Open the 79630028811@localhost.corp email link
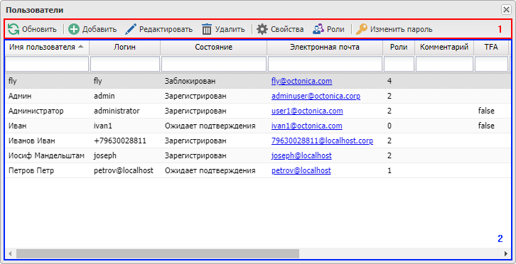This screenshot has width=516, height=264. 322,141
